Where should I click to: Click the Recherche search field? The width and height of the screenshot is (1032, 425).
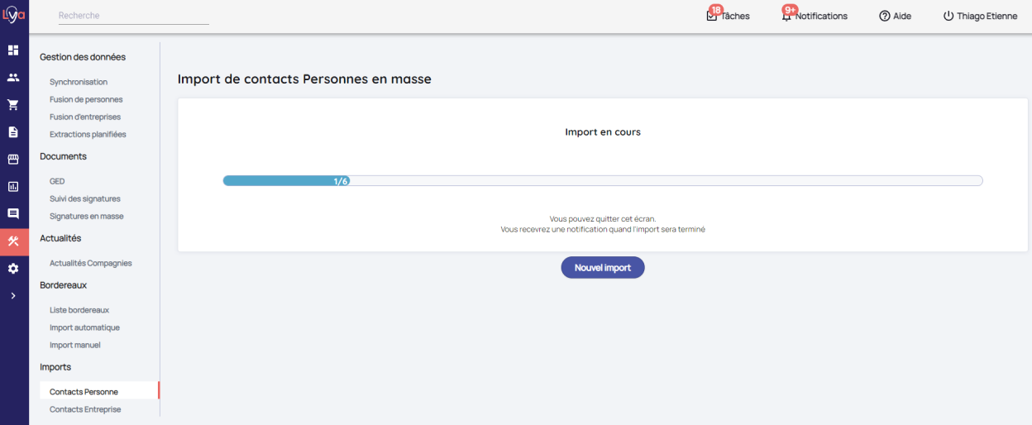tap(133, 16)
